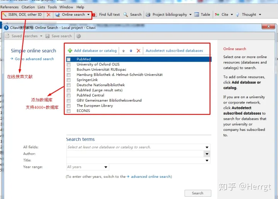This screenshot has height=199, width=278.
Task: Select the ECONIS row text
Action: pyautogui.click(x=83, y=111)
